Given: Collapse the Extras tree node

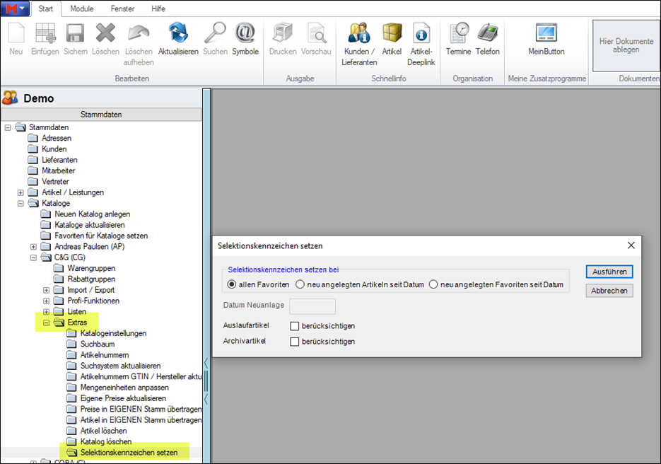Looking at the screenshot, I should 47,323.
